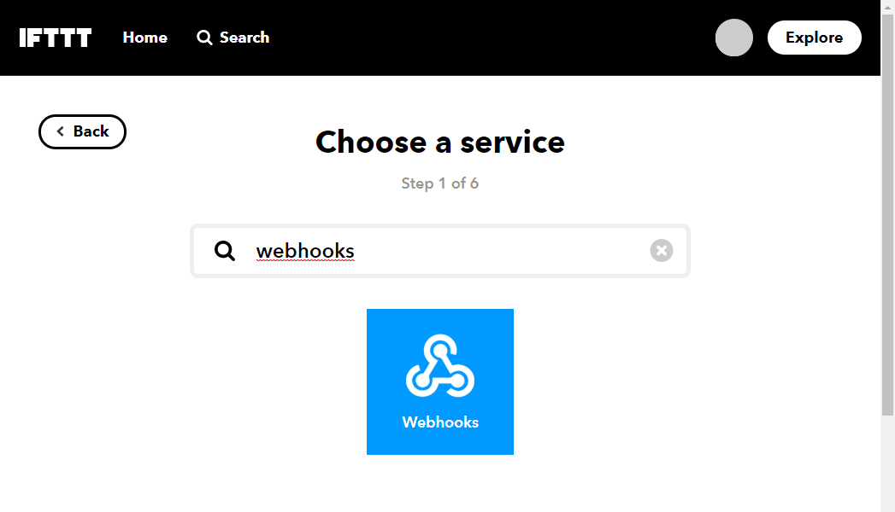Select the blue Webhooks service tile

pos(440,381)
